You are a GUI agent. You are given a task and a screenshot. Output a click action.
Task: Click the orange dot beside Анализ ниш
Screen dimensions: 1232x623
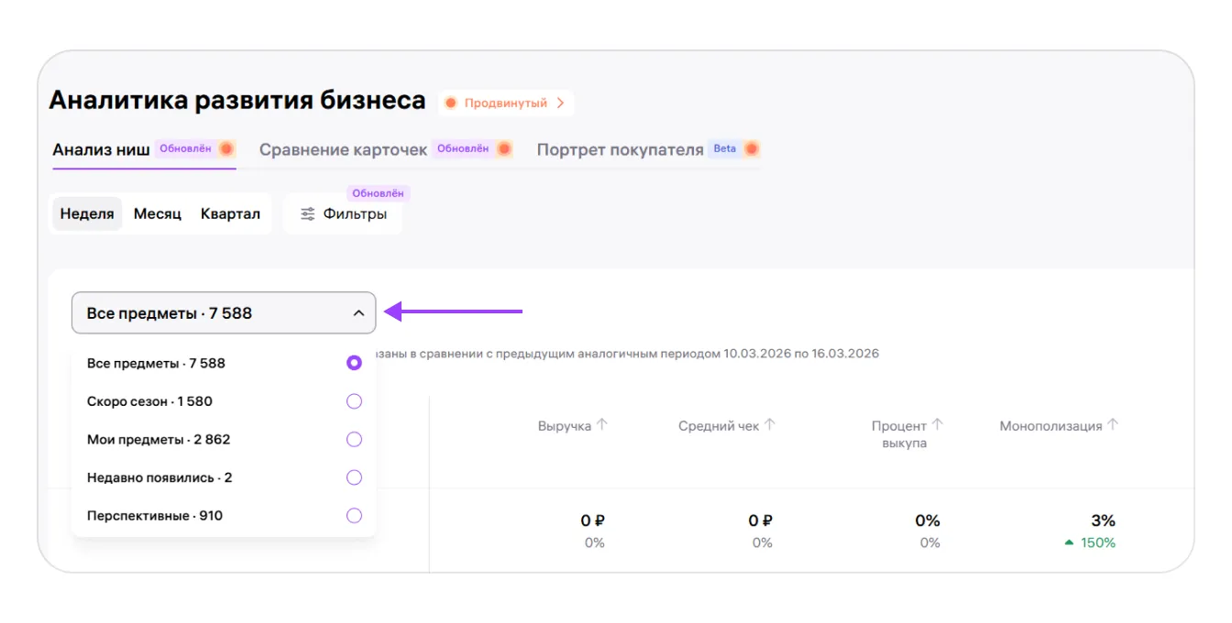tap(225, 148)
